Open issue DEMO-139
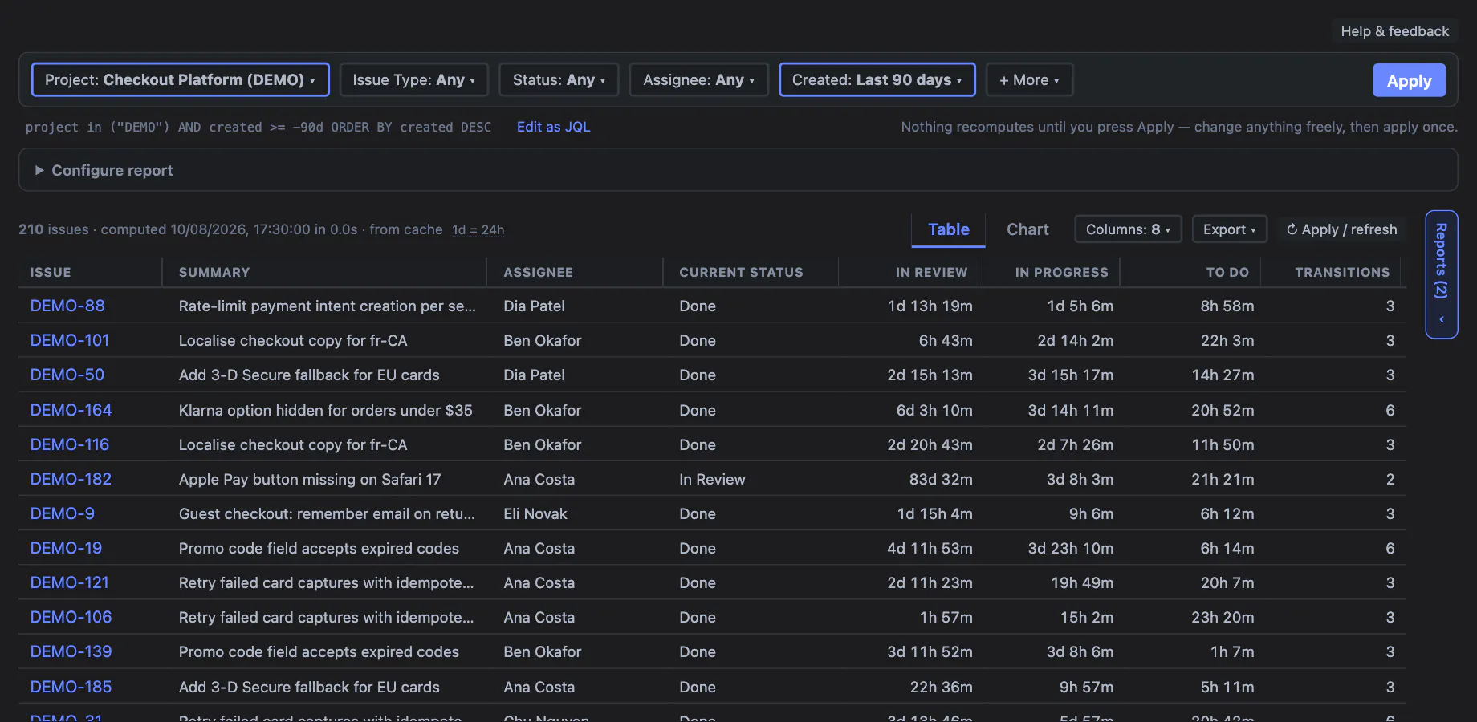Viewport: 1477px width, 722px height. click(x=71, y=651)
